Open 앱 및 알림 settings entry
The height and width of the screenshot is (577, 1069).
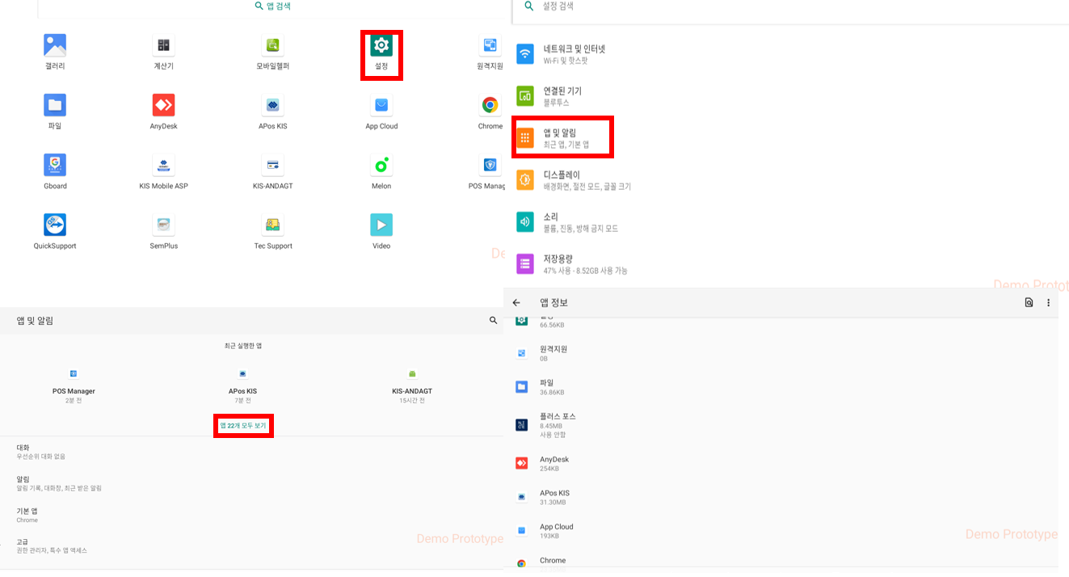[x=563, y=137]
